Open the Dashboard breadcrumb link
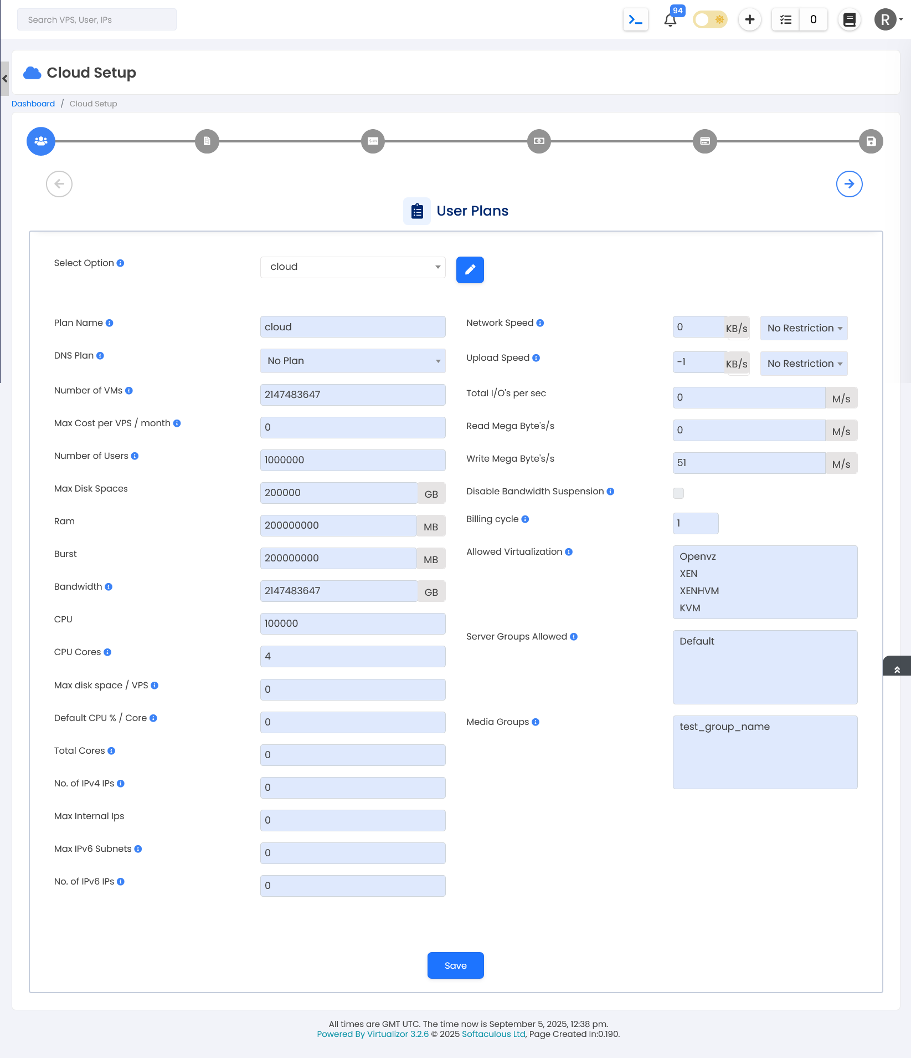 33,104
